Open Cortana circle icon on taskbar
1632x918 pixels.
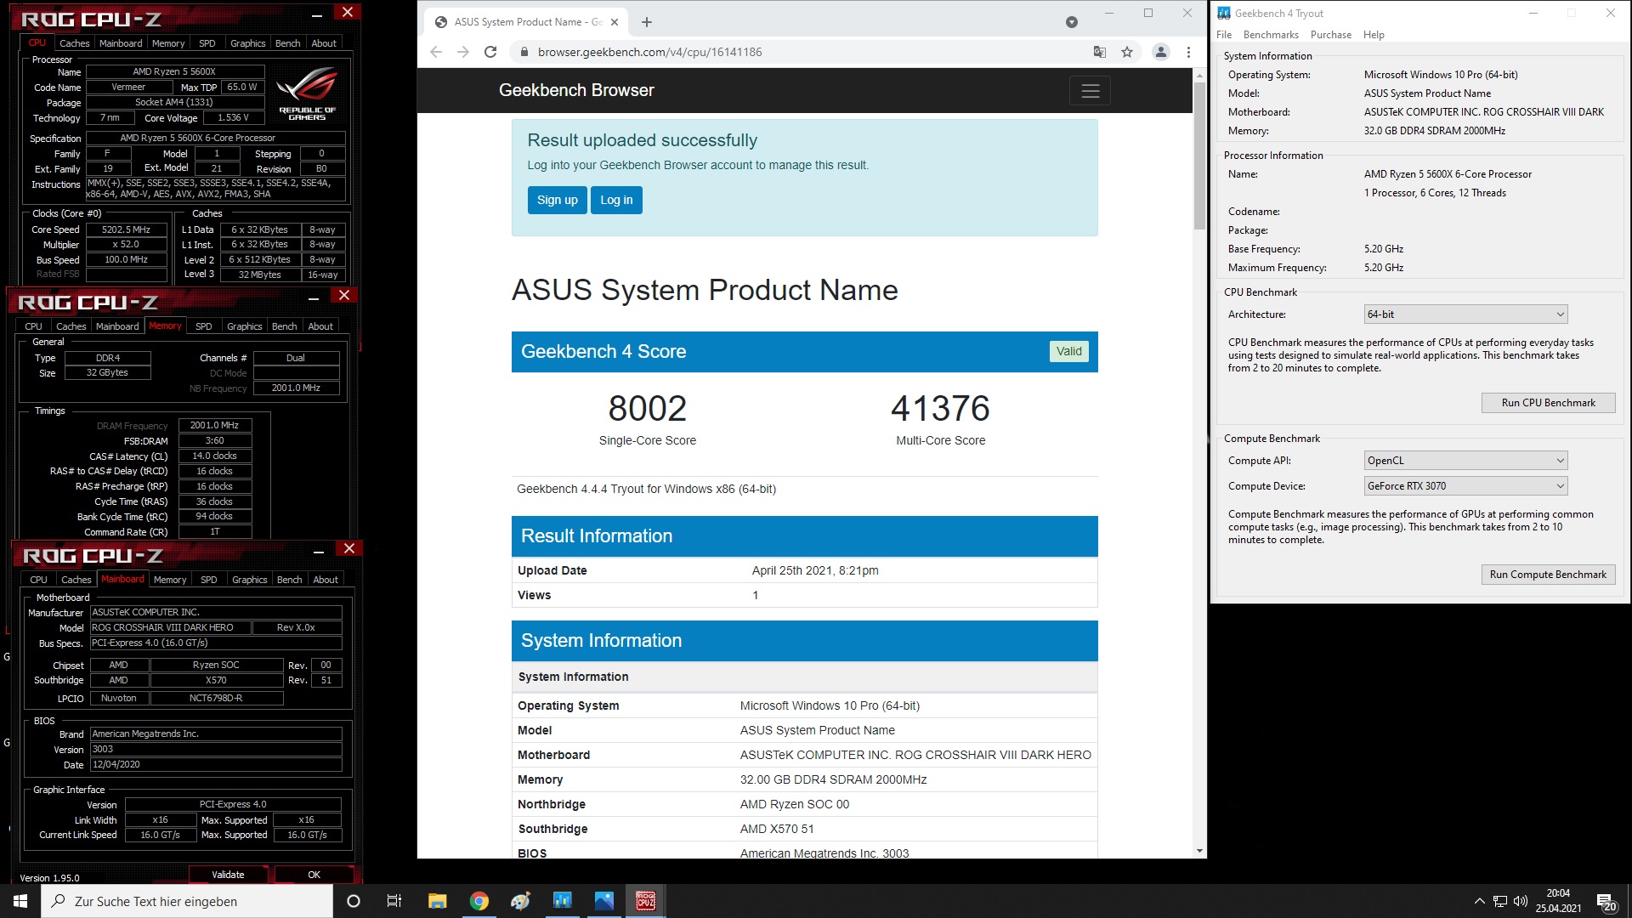(x=354, y=901)
